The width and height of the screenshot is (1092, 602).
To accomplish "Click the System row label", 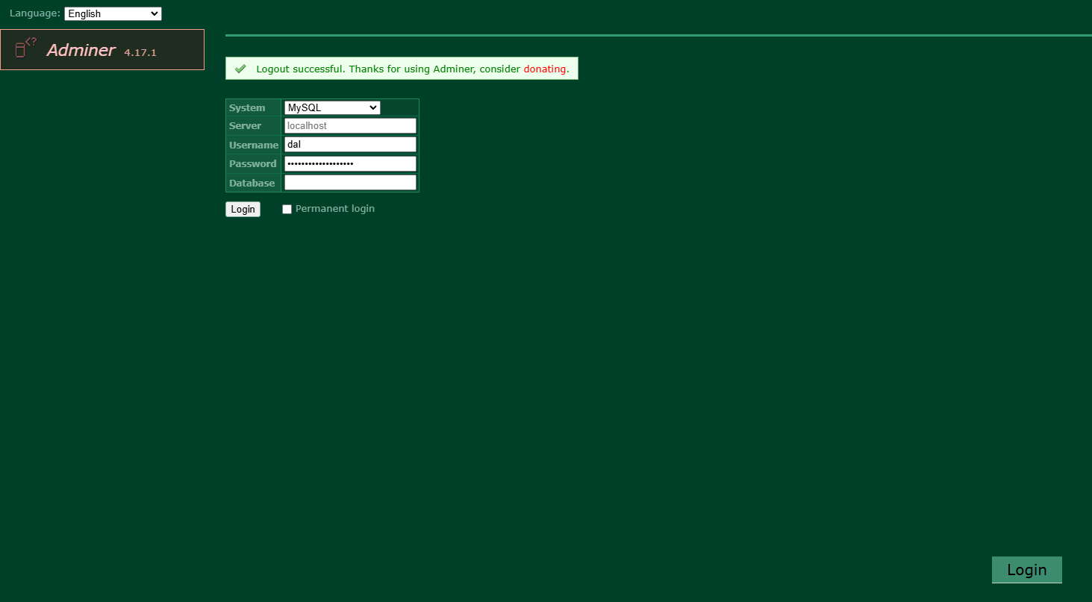I will 247,108.
